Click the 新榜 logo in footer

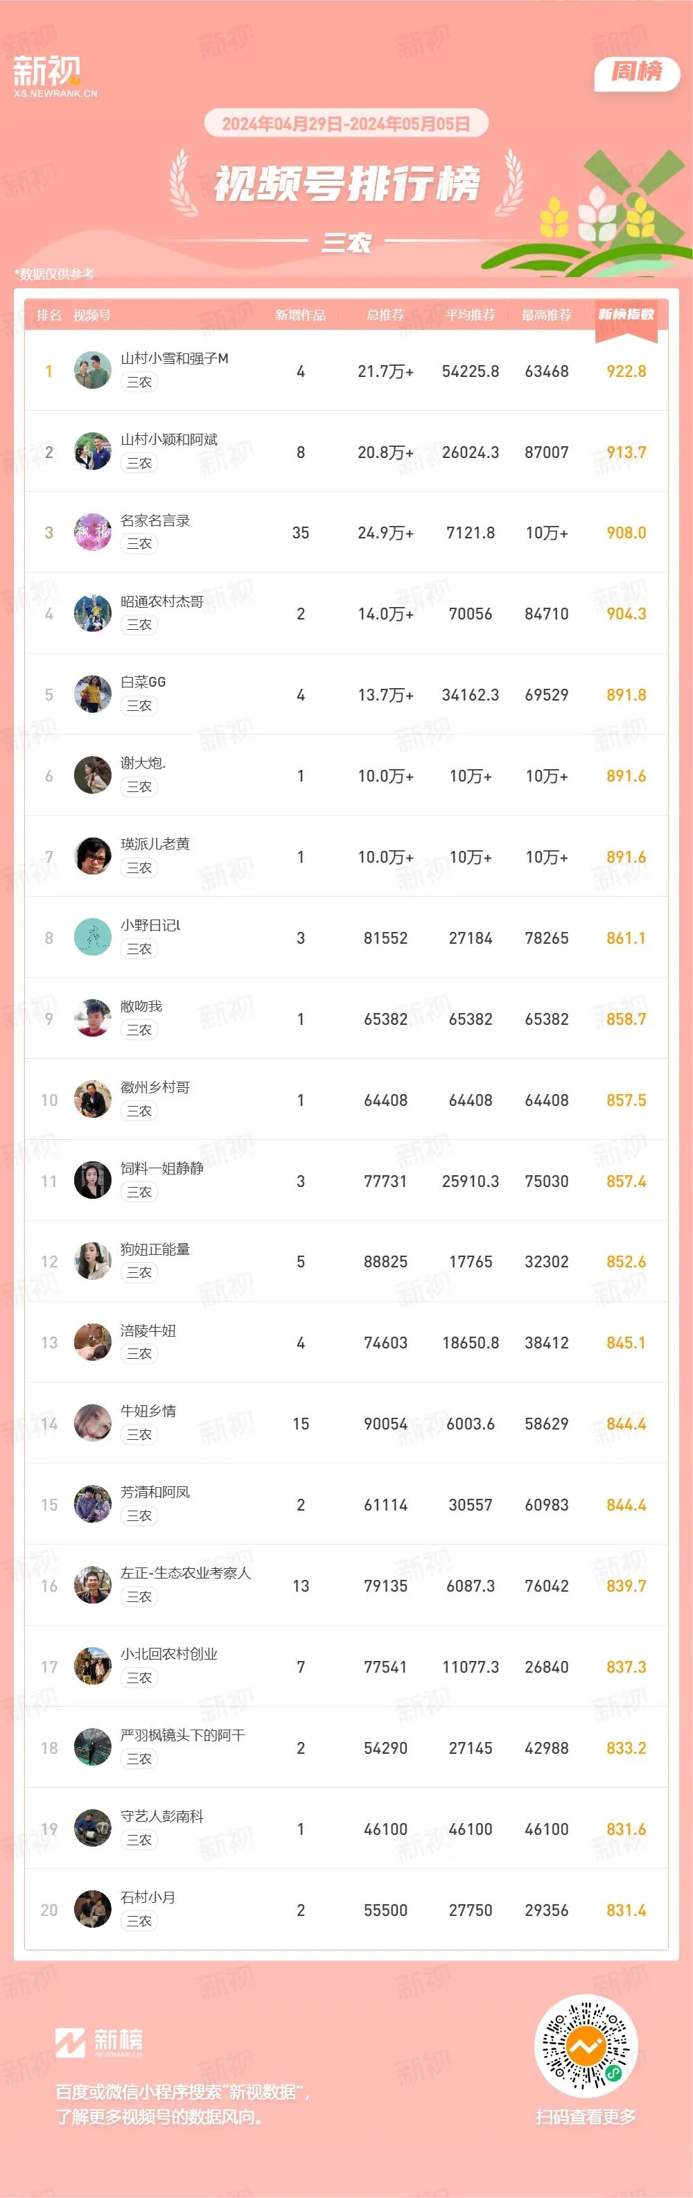click(x=99, y=2041)
